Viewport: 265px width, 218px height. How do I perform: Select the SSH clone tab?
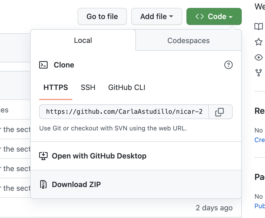[88, 87]
